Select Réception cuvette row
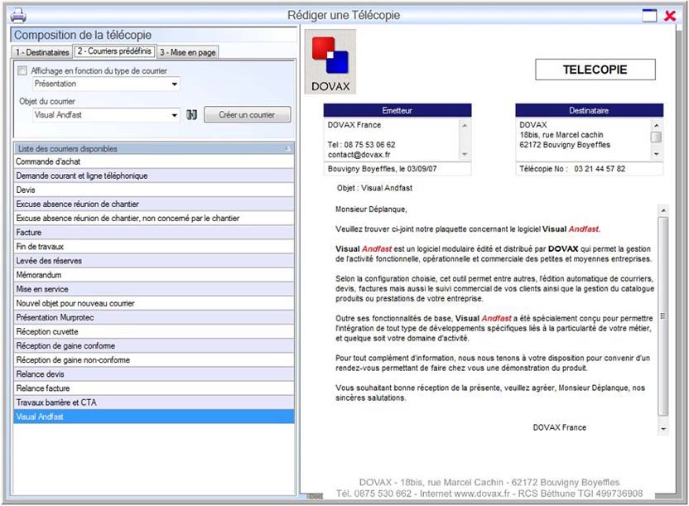Image resolution: width=689 pixels, height=506 pixels. click(x=154, y=331)
